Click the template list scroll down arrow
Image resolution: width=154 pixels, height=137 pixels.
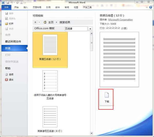pyautogui.click(x=91, y=133)
